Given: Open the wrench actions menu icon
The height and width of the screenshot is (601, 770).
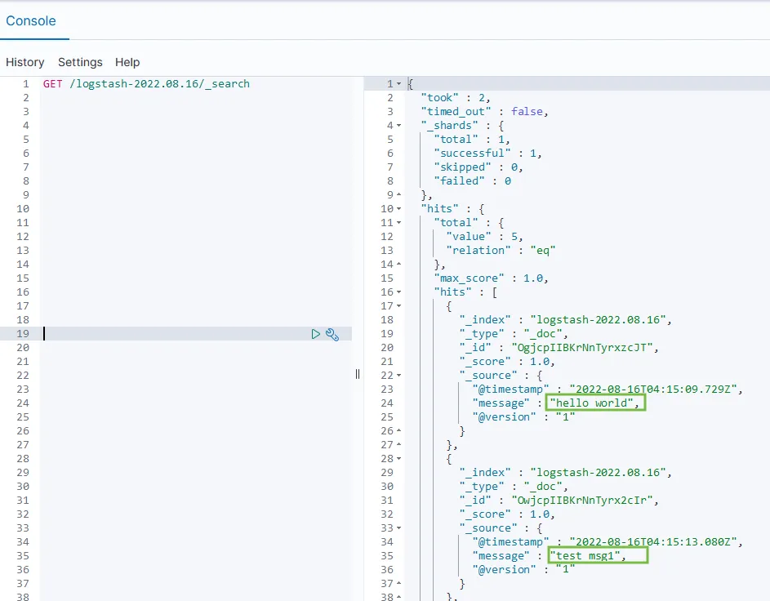Looking at the screenshot, I should (332, 334).
